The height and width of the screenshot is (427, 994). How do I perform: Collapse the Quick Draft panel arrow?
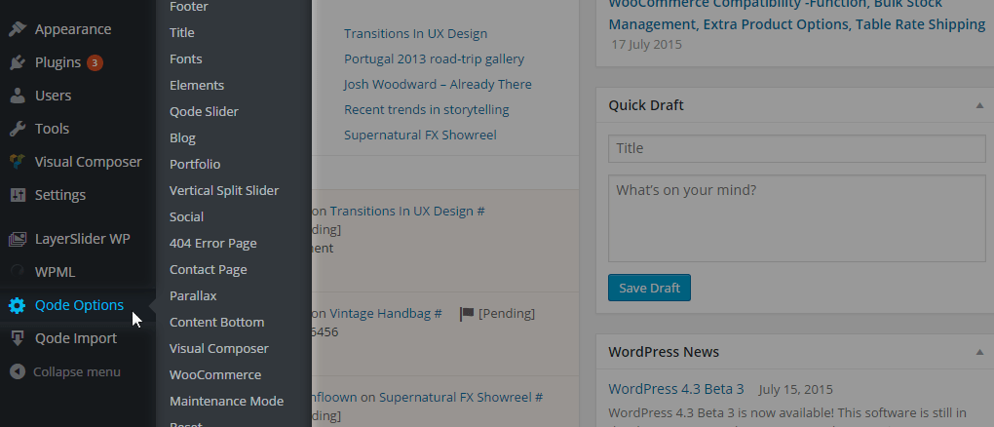coord(979,105)
